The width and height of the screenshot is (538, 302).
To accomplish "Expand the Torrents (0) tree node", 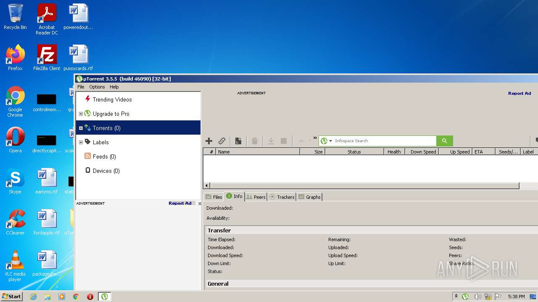I will pos(81,128).
